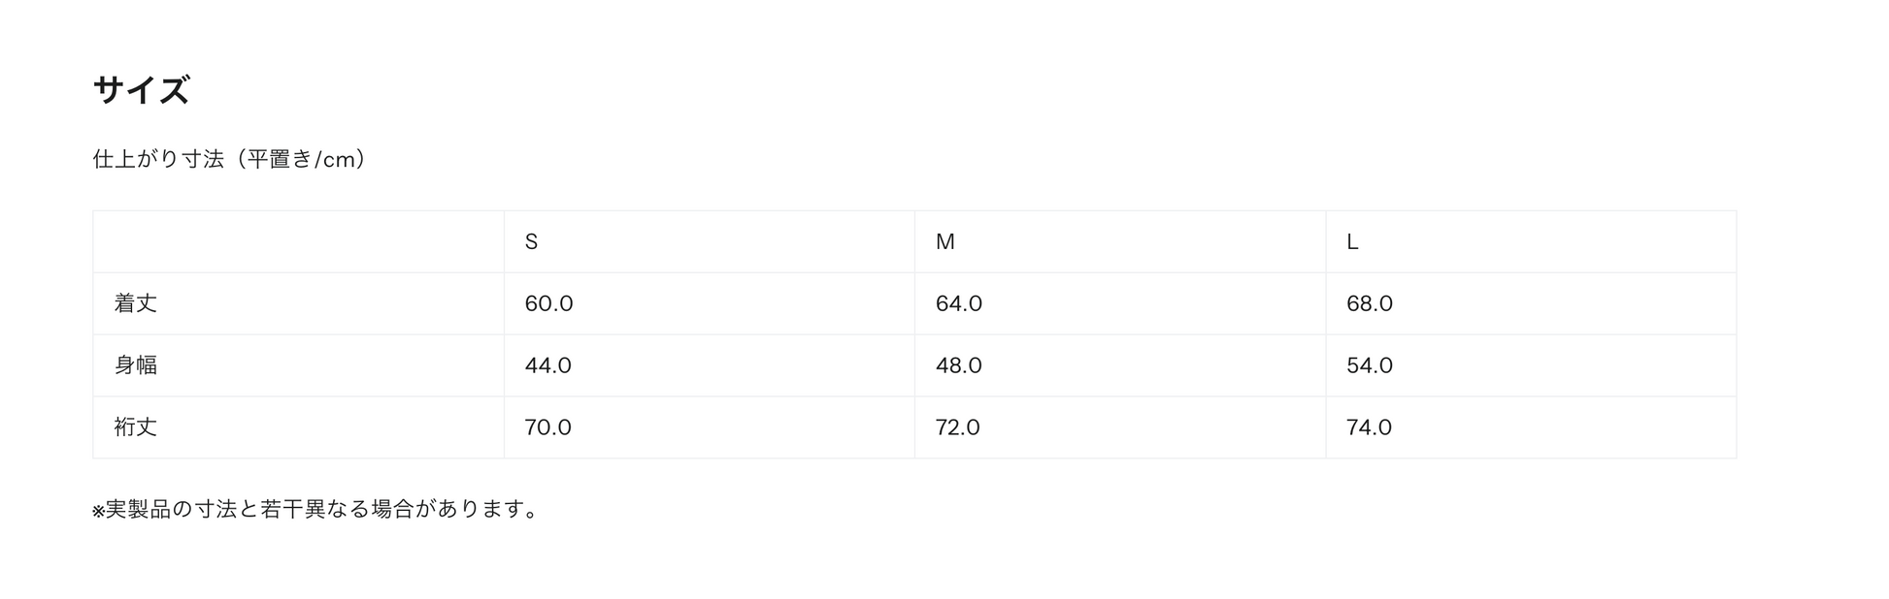The width and height of the screenshot is (1889, 599).
Task: Select the S size column header
Action: [531, 242]
